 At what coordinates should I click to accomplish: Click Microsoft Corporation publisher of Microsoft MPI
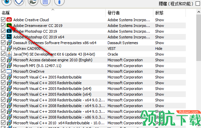point(125,66)
